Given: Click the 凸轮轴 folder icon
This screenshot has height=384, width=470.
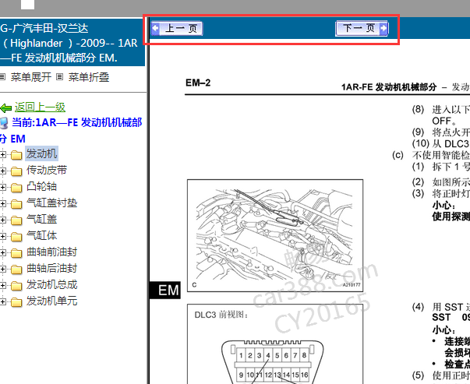Looking at the screenshot, I should (16, 188).
